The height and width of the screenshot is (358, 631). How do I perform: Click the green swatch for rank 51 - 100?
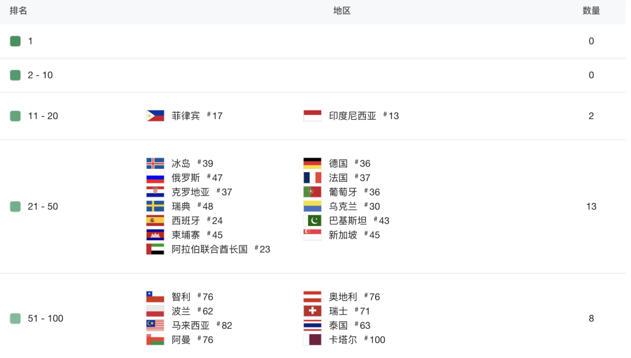[x=15, y=318]
